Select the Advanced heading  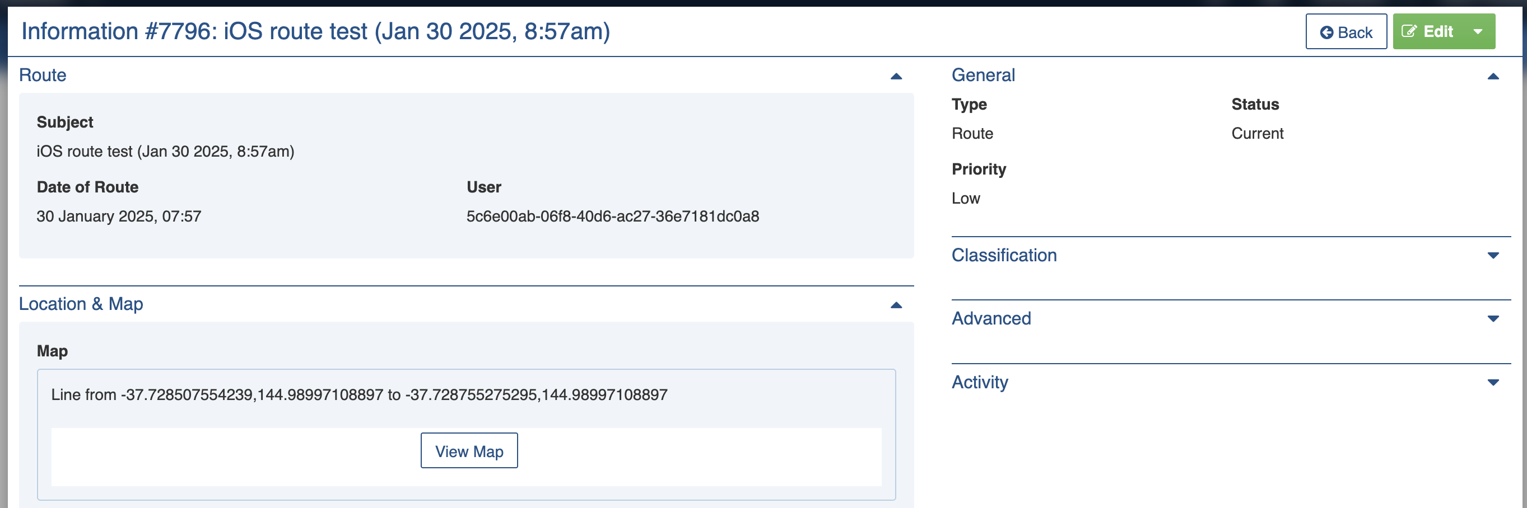[990, 318]
